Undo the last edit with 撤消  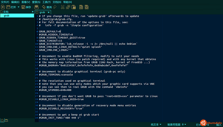[x=47, y=7]
